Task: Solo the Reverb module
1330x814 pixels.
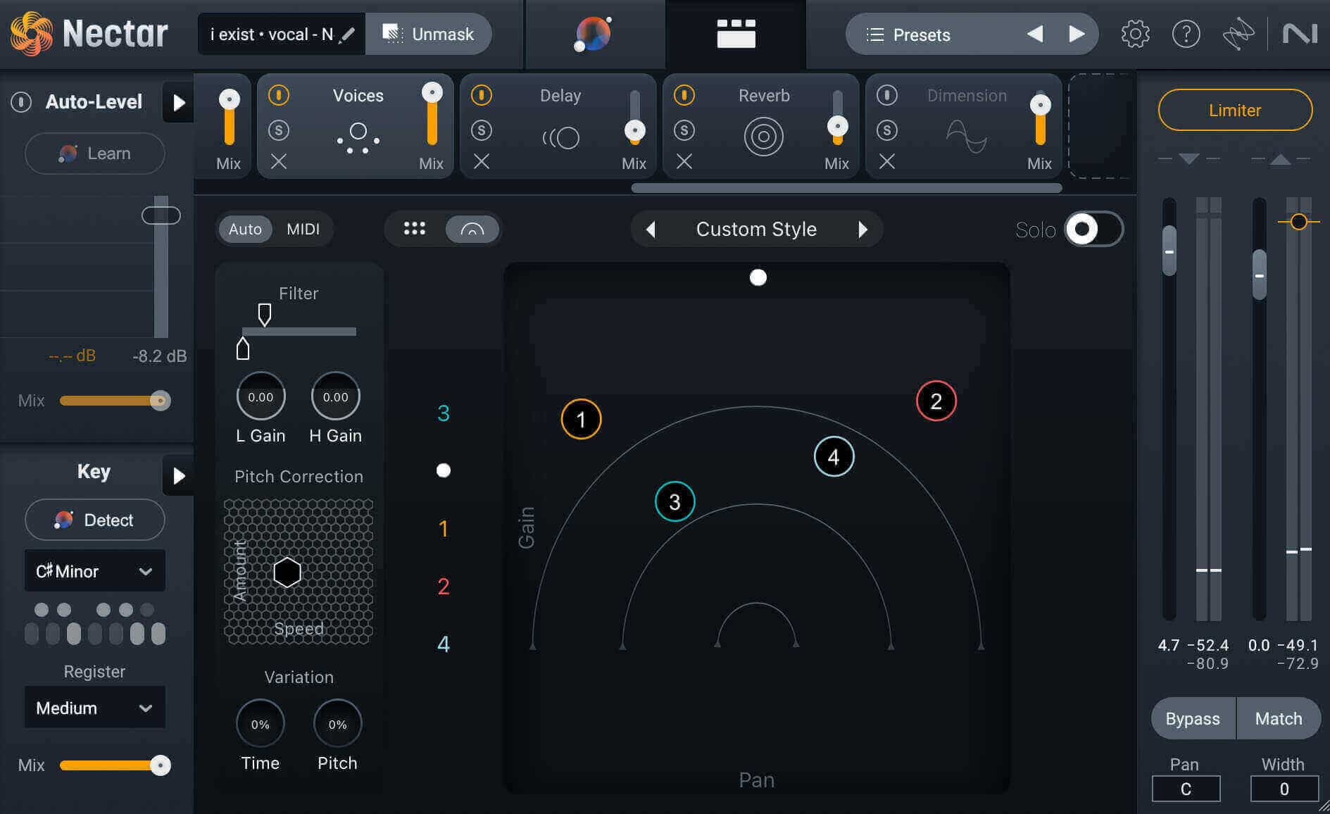Action: pyautogui.click(x=684, y=130)
